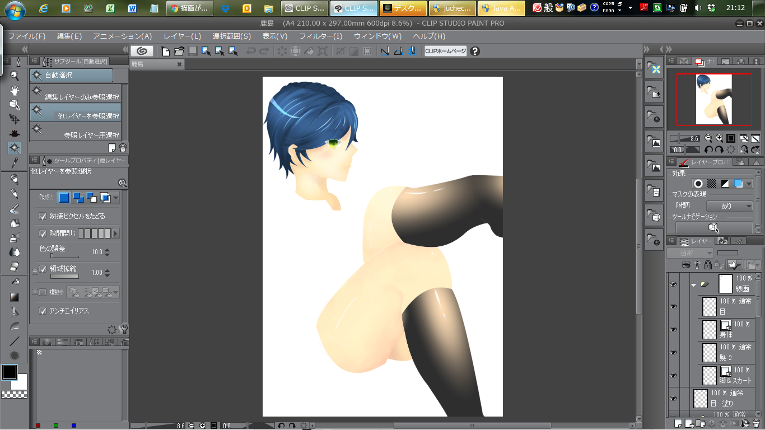The height and width of the screenshot is (430, 765).
Task: Open the レイヤー(L) menu
Action: 182,36
